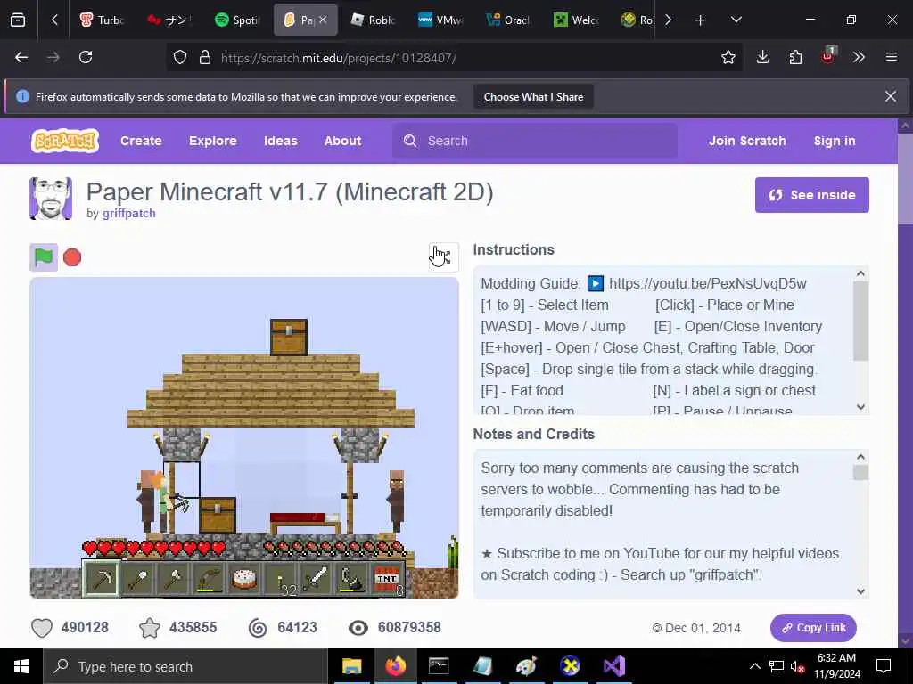Click Choose What I Share button

[533, 97]
